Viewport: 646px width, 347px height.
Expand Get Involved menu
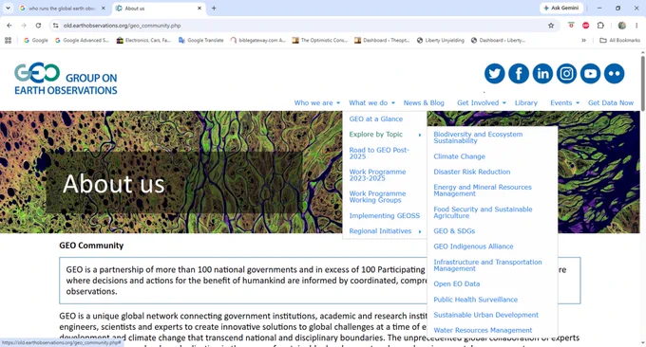[x=482, y=102]
